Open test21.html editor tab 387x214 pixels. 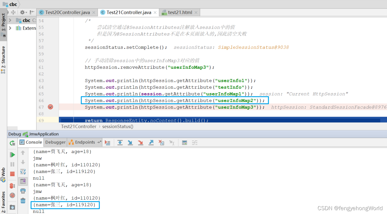180,12
